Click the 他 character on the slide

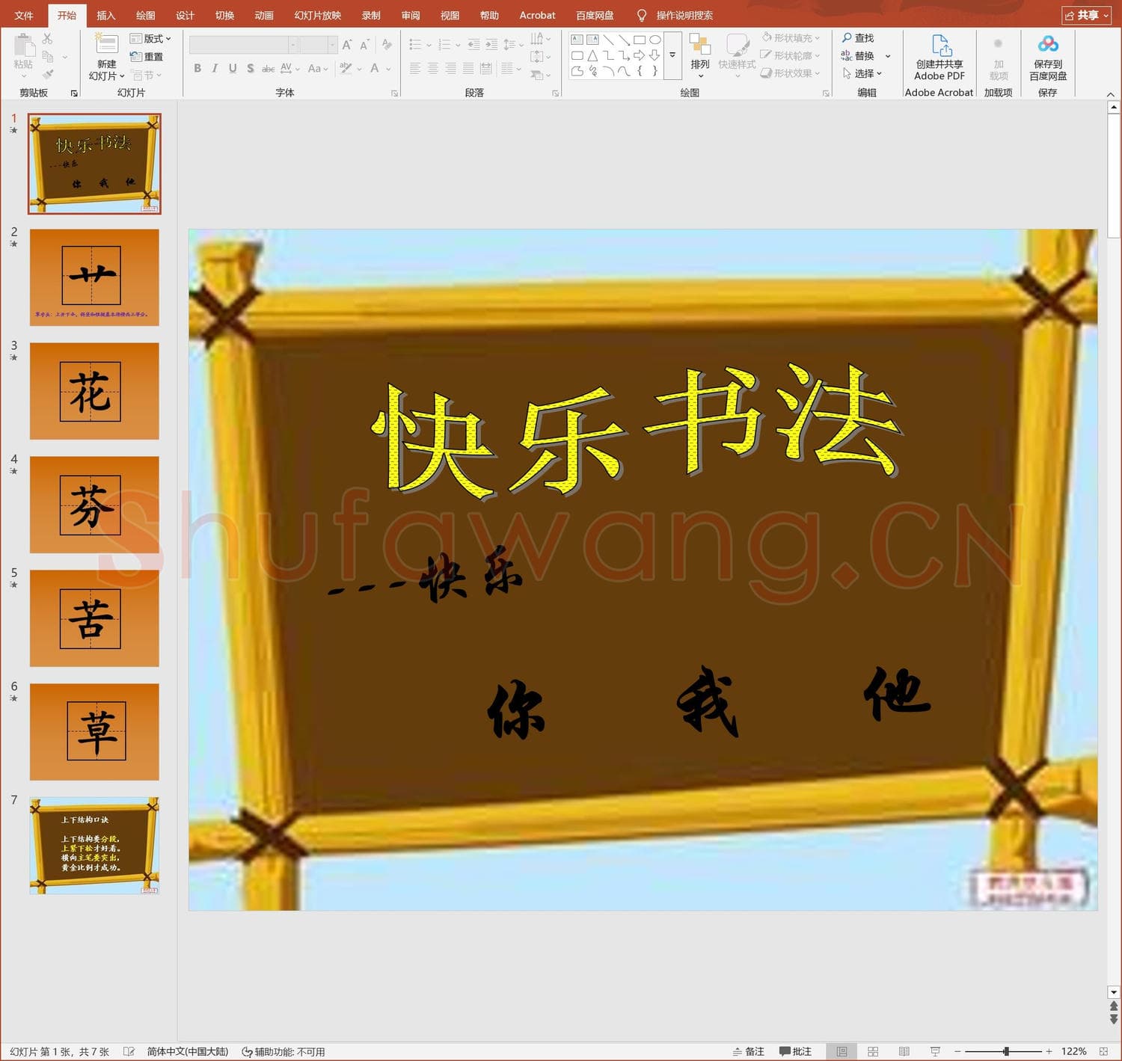click(897, 695)
